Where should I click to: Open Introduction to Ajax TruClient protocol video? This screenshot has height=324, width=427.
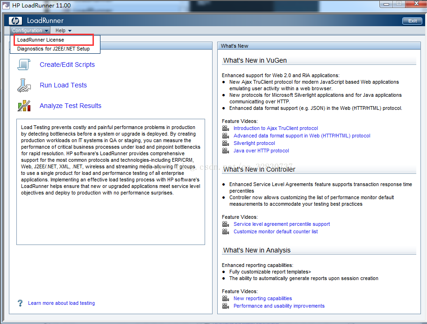(x=276, y=128)
